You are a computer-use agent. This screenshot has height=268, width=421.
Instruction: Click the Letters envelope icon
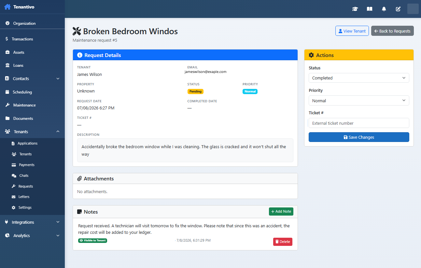[x=14, y=197]
